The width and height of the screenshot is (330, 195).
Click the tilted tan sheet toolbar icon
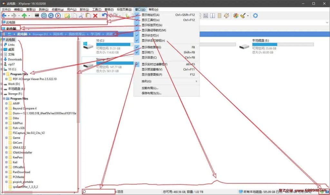click(227, 15)
